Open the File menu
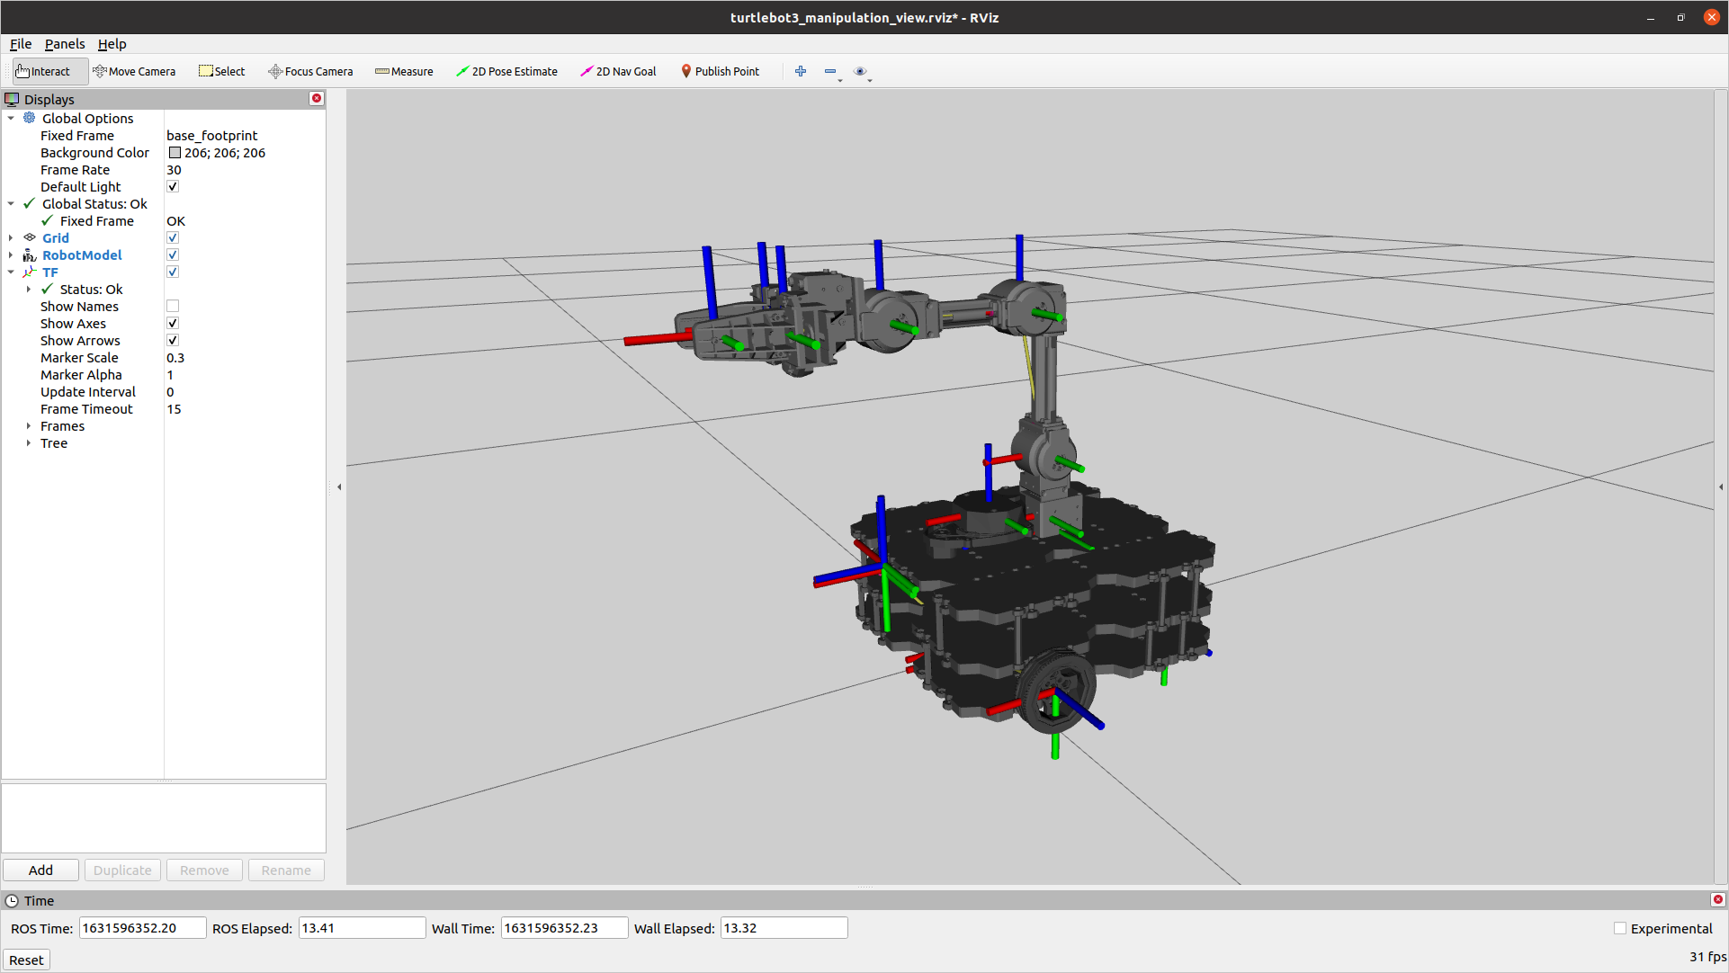The height and width of the screenshot is (973, 1729). (21, 44)
